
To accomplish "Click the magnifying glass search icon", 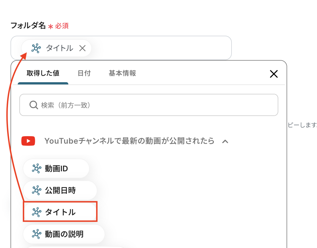I will tap(34, 105).
